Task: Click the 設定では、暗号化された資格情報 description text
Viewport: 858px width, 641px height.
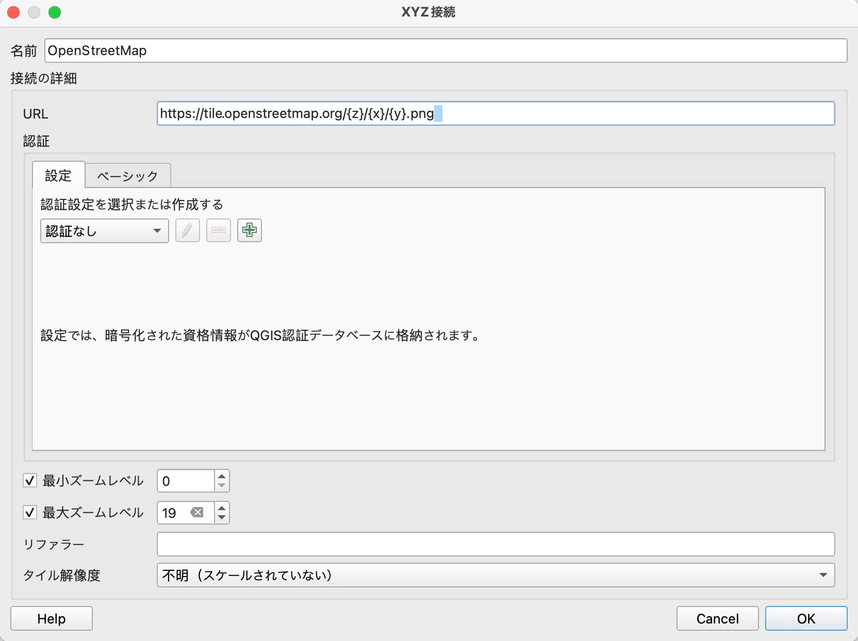Action: coord(261,335)
